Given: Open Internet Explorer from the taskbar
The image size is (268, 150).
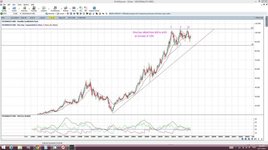Looking at the screenshot, I should [x=11, y=147].
